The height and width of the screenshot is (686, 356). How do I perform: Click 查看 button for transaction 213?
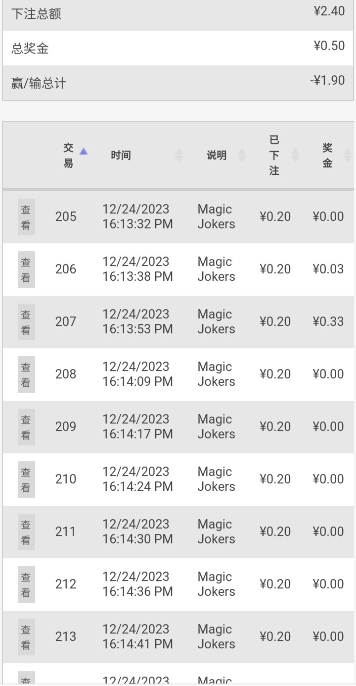click(x=26, y=637)
